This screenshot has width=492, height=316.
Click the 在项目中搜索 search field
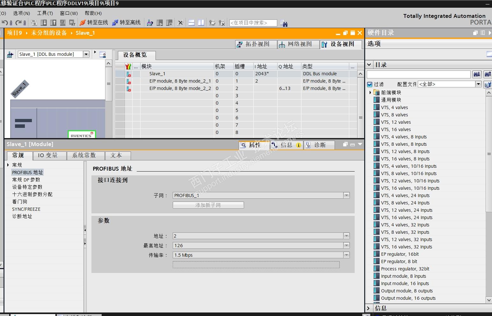pyautogui.click(x=253, y=23)
